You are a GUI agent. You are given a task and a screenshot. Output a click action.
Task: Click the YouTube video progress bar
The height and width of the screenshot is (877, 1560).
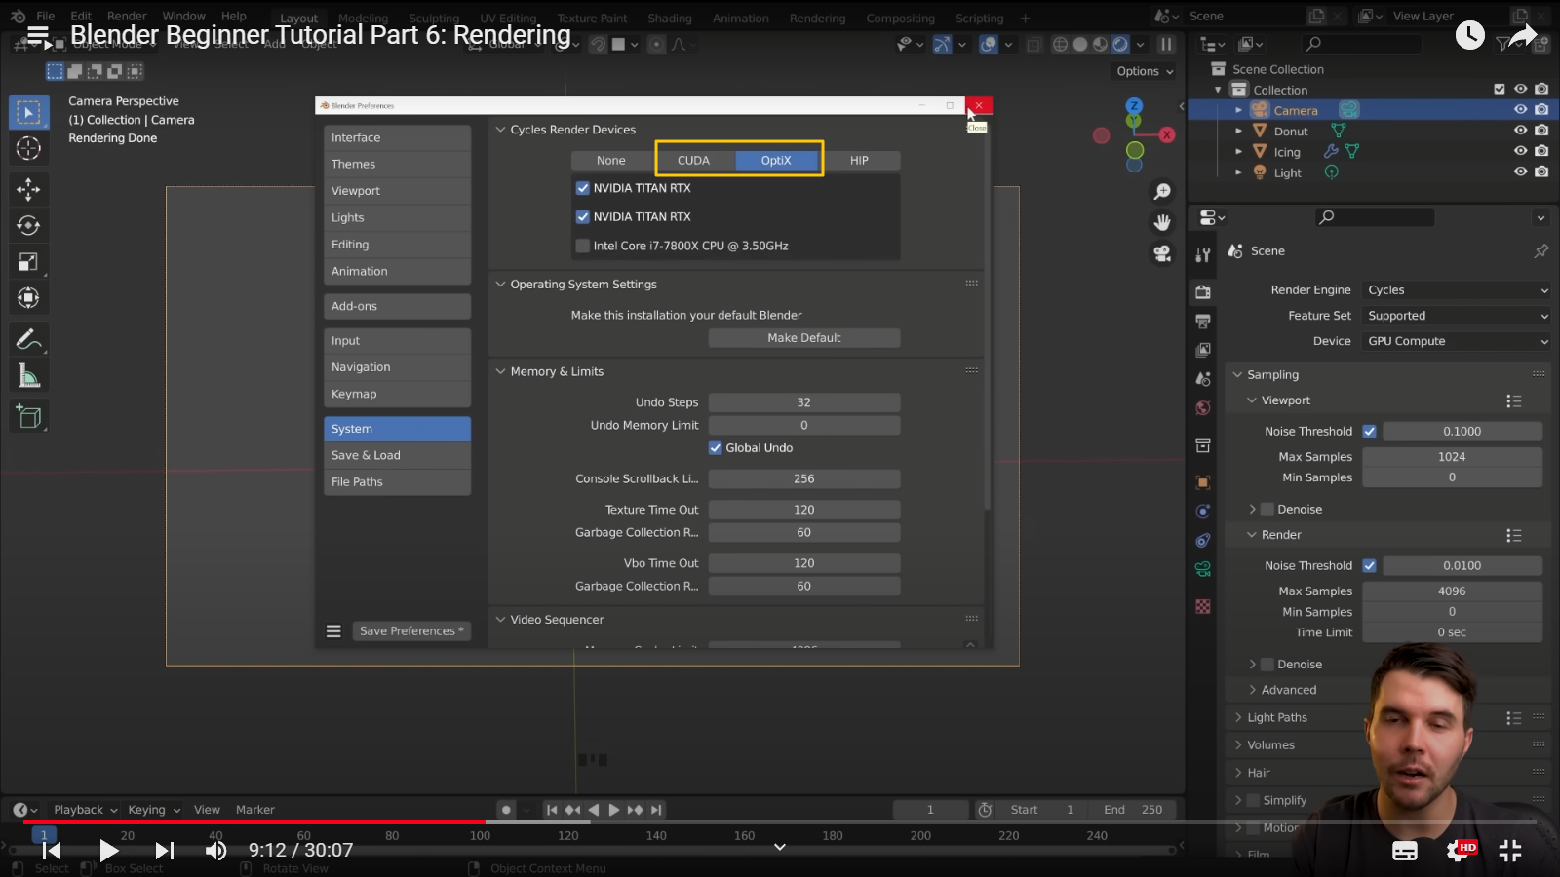tap(780, 822)
